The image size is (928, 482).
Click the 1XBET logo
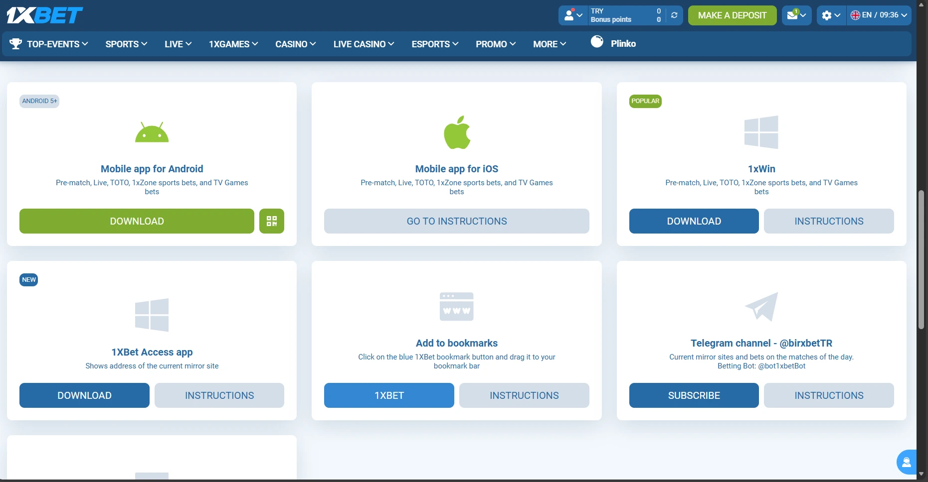[x=44, y=14]
